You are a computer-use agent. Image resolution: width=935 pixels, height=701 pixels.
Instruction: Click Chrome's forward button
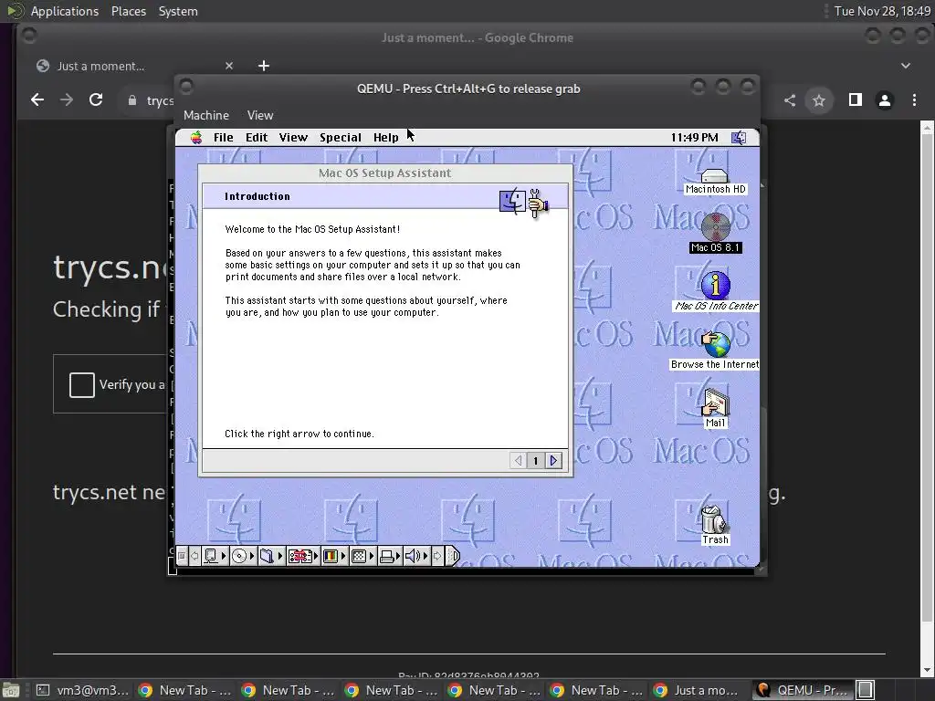click(x=66, y=100)
